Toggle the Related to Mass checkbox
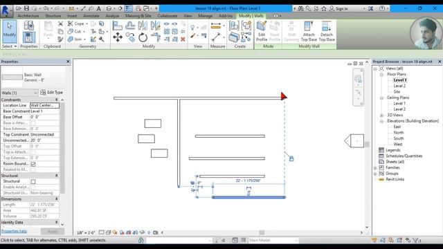 point(33,169)
